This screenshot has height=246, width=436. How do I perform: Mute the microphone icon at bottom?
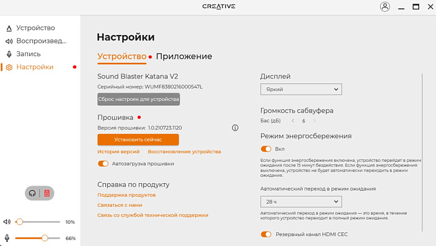tap(7, 238)
